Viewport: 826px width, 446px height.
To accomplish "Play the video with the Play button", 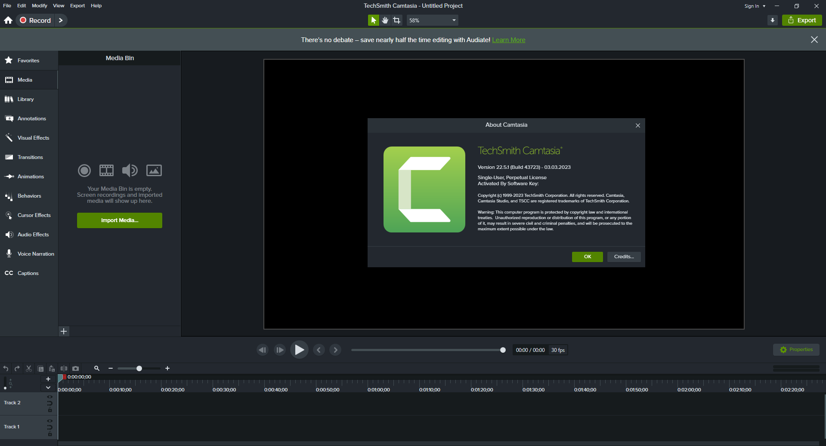I will pos(299,350).
